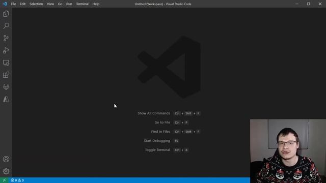Open Remote Explorer icon
The width and height of the screenshot is (326, 183).
[6, 63]
